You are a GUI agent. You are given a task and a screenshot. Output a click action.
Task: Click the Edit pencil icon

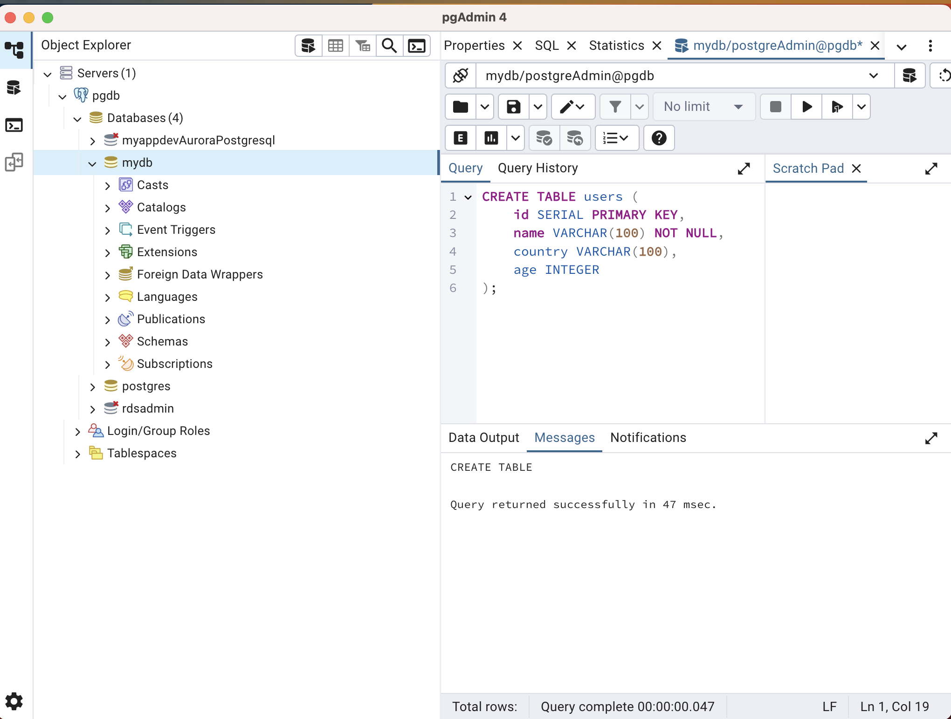click(x=573, y=107)
